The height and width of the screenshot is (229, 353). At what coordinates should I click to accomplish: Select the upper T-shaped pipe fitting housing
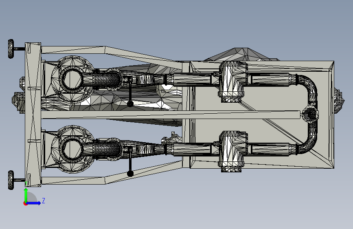[x=233, y=81]
